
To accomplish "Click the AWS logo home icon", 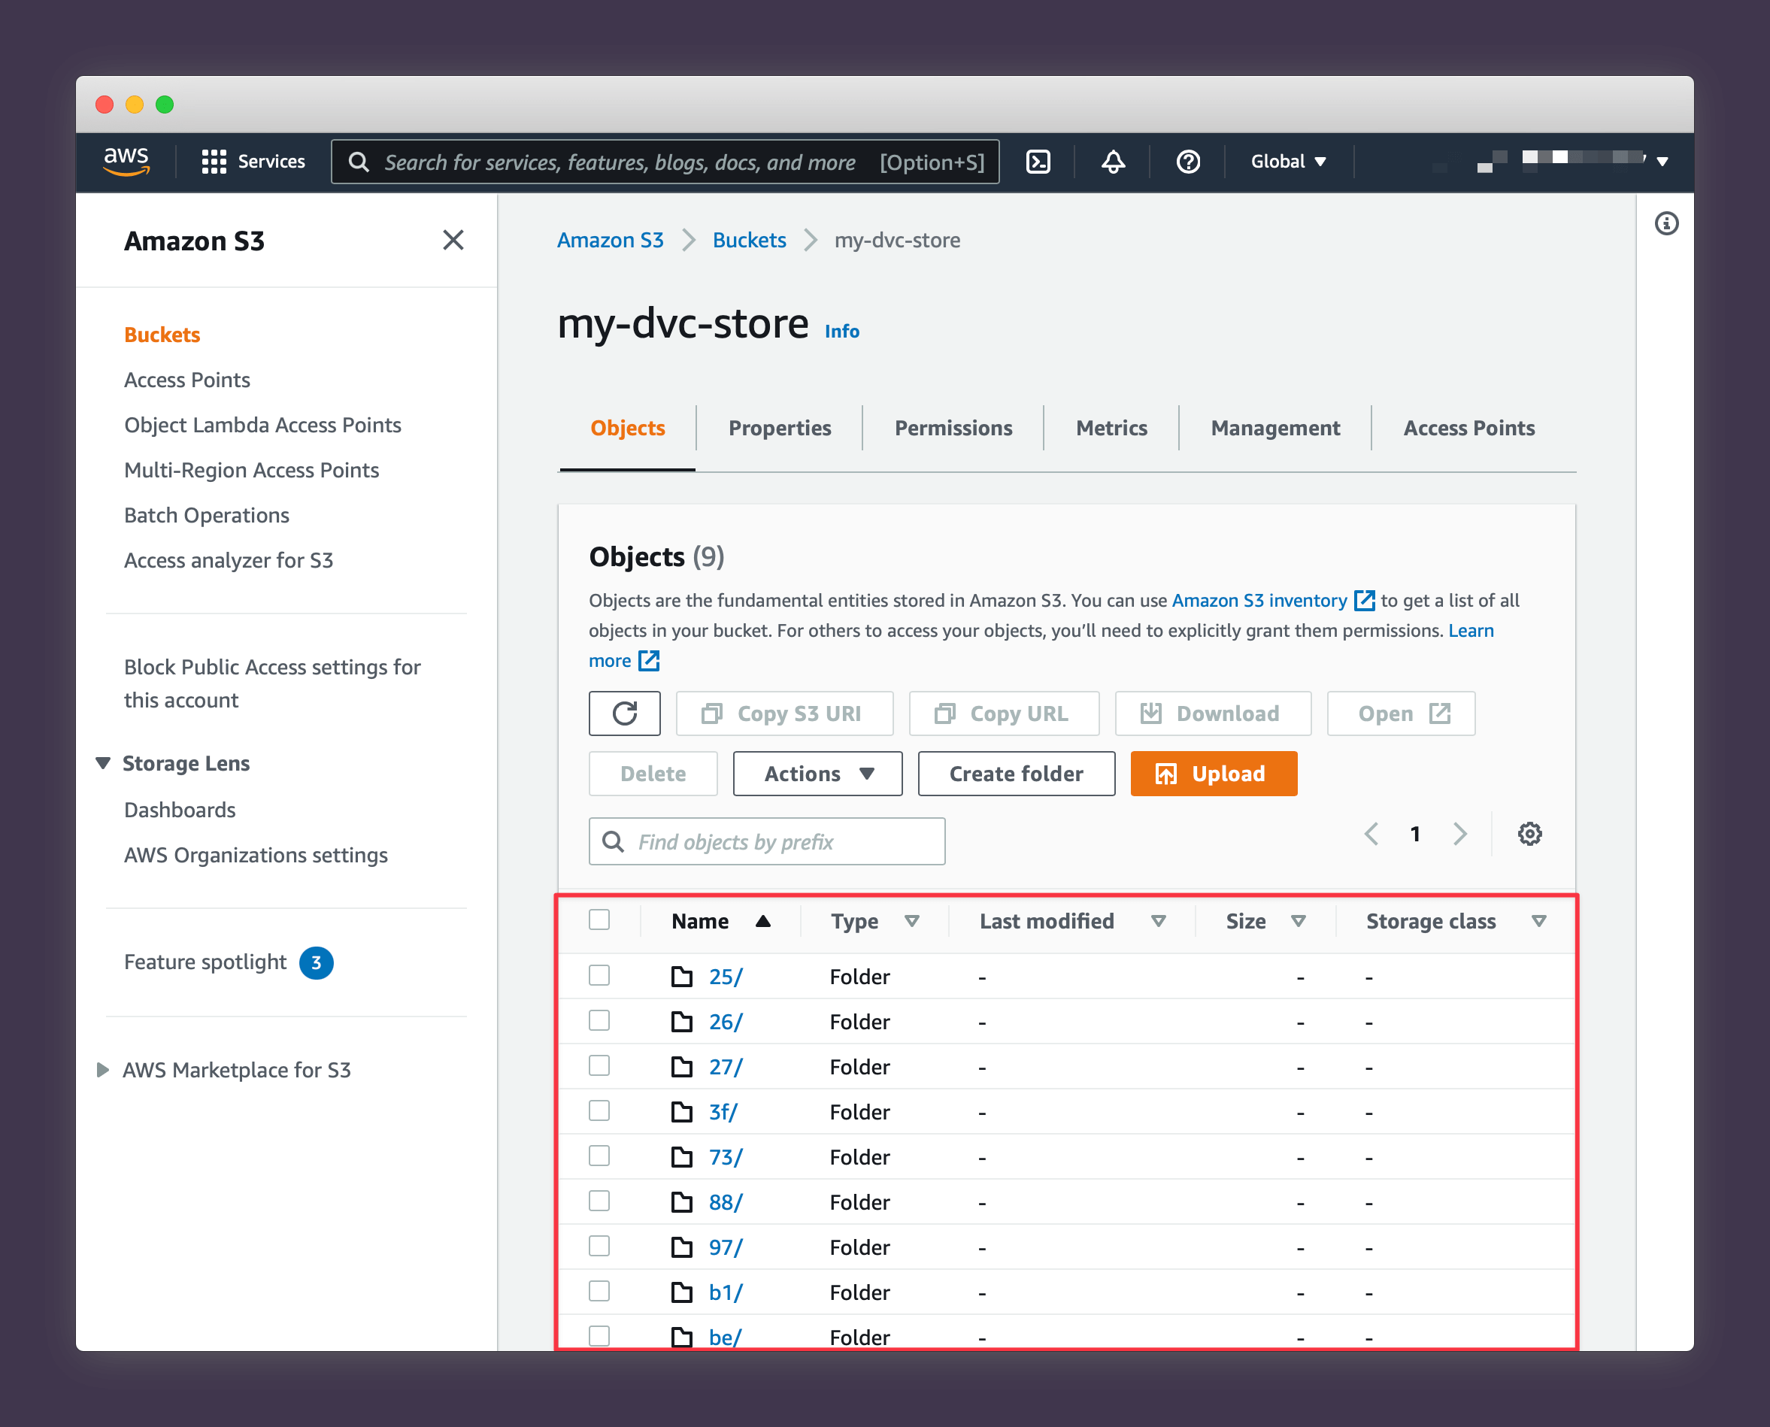I will click(126, 161).
